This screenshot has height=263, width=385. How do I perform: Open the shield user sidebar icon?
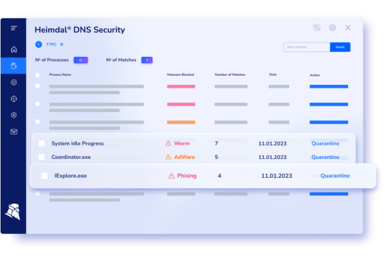[x=14, y=115]
